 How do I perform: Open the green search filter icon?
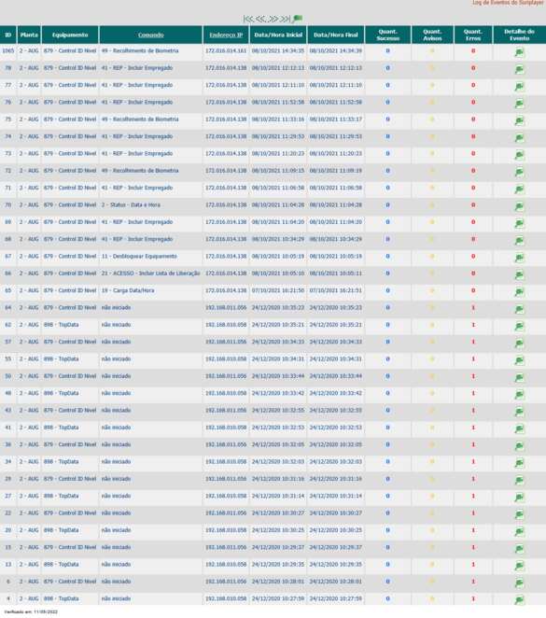coord(298,19)
